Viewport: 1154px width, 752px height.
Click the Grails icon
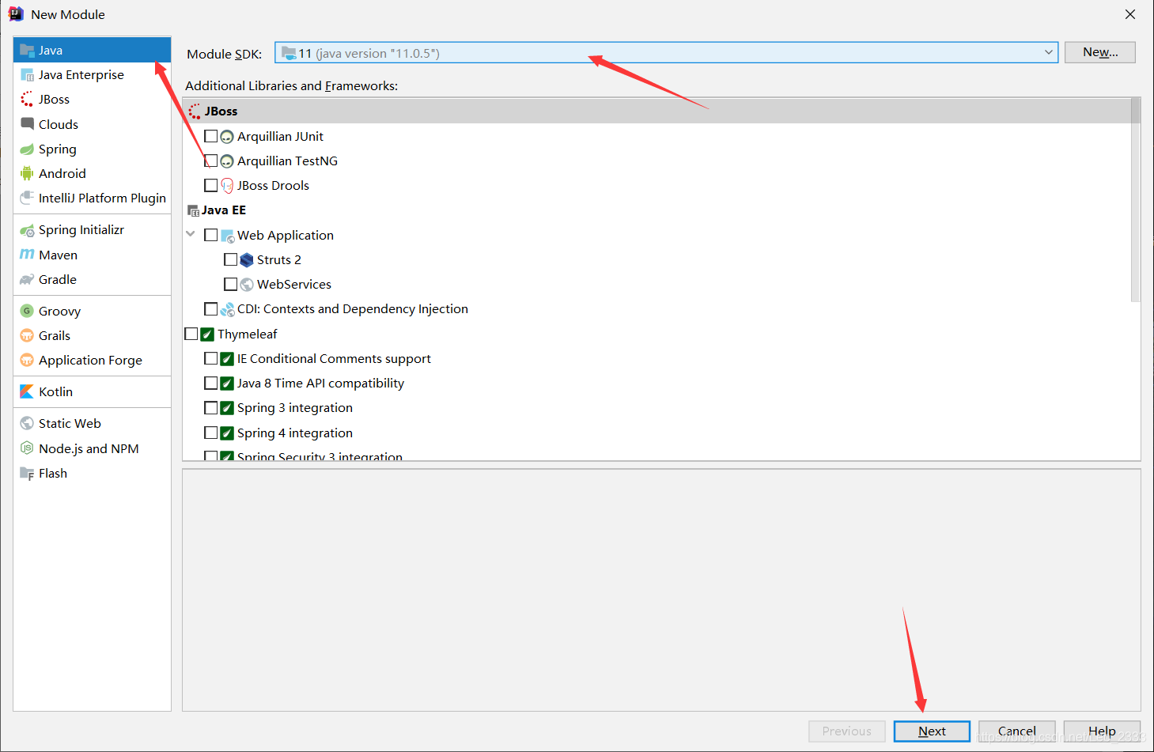[27, 336]
